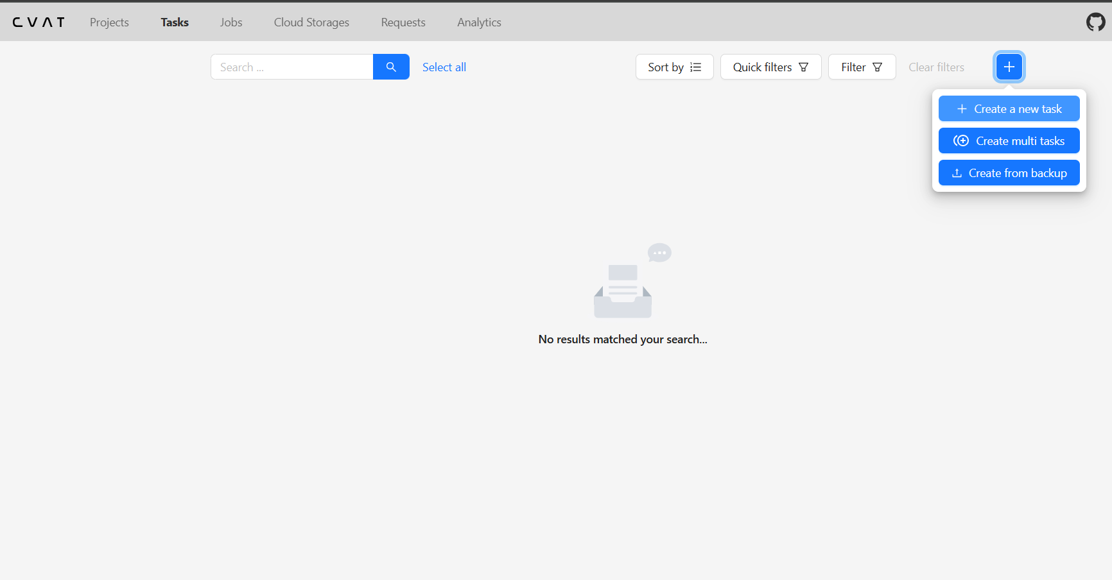
Task: Switch to the Jobs page
Action: [231, 22]
